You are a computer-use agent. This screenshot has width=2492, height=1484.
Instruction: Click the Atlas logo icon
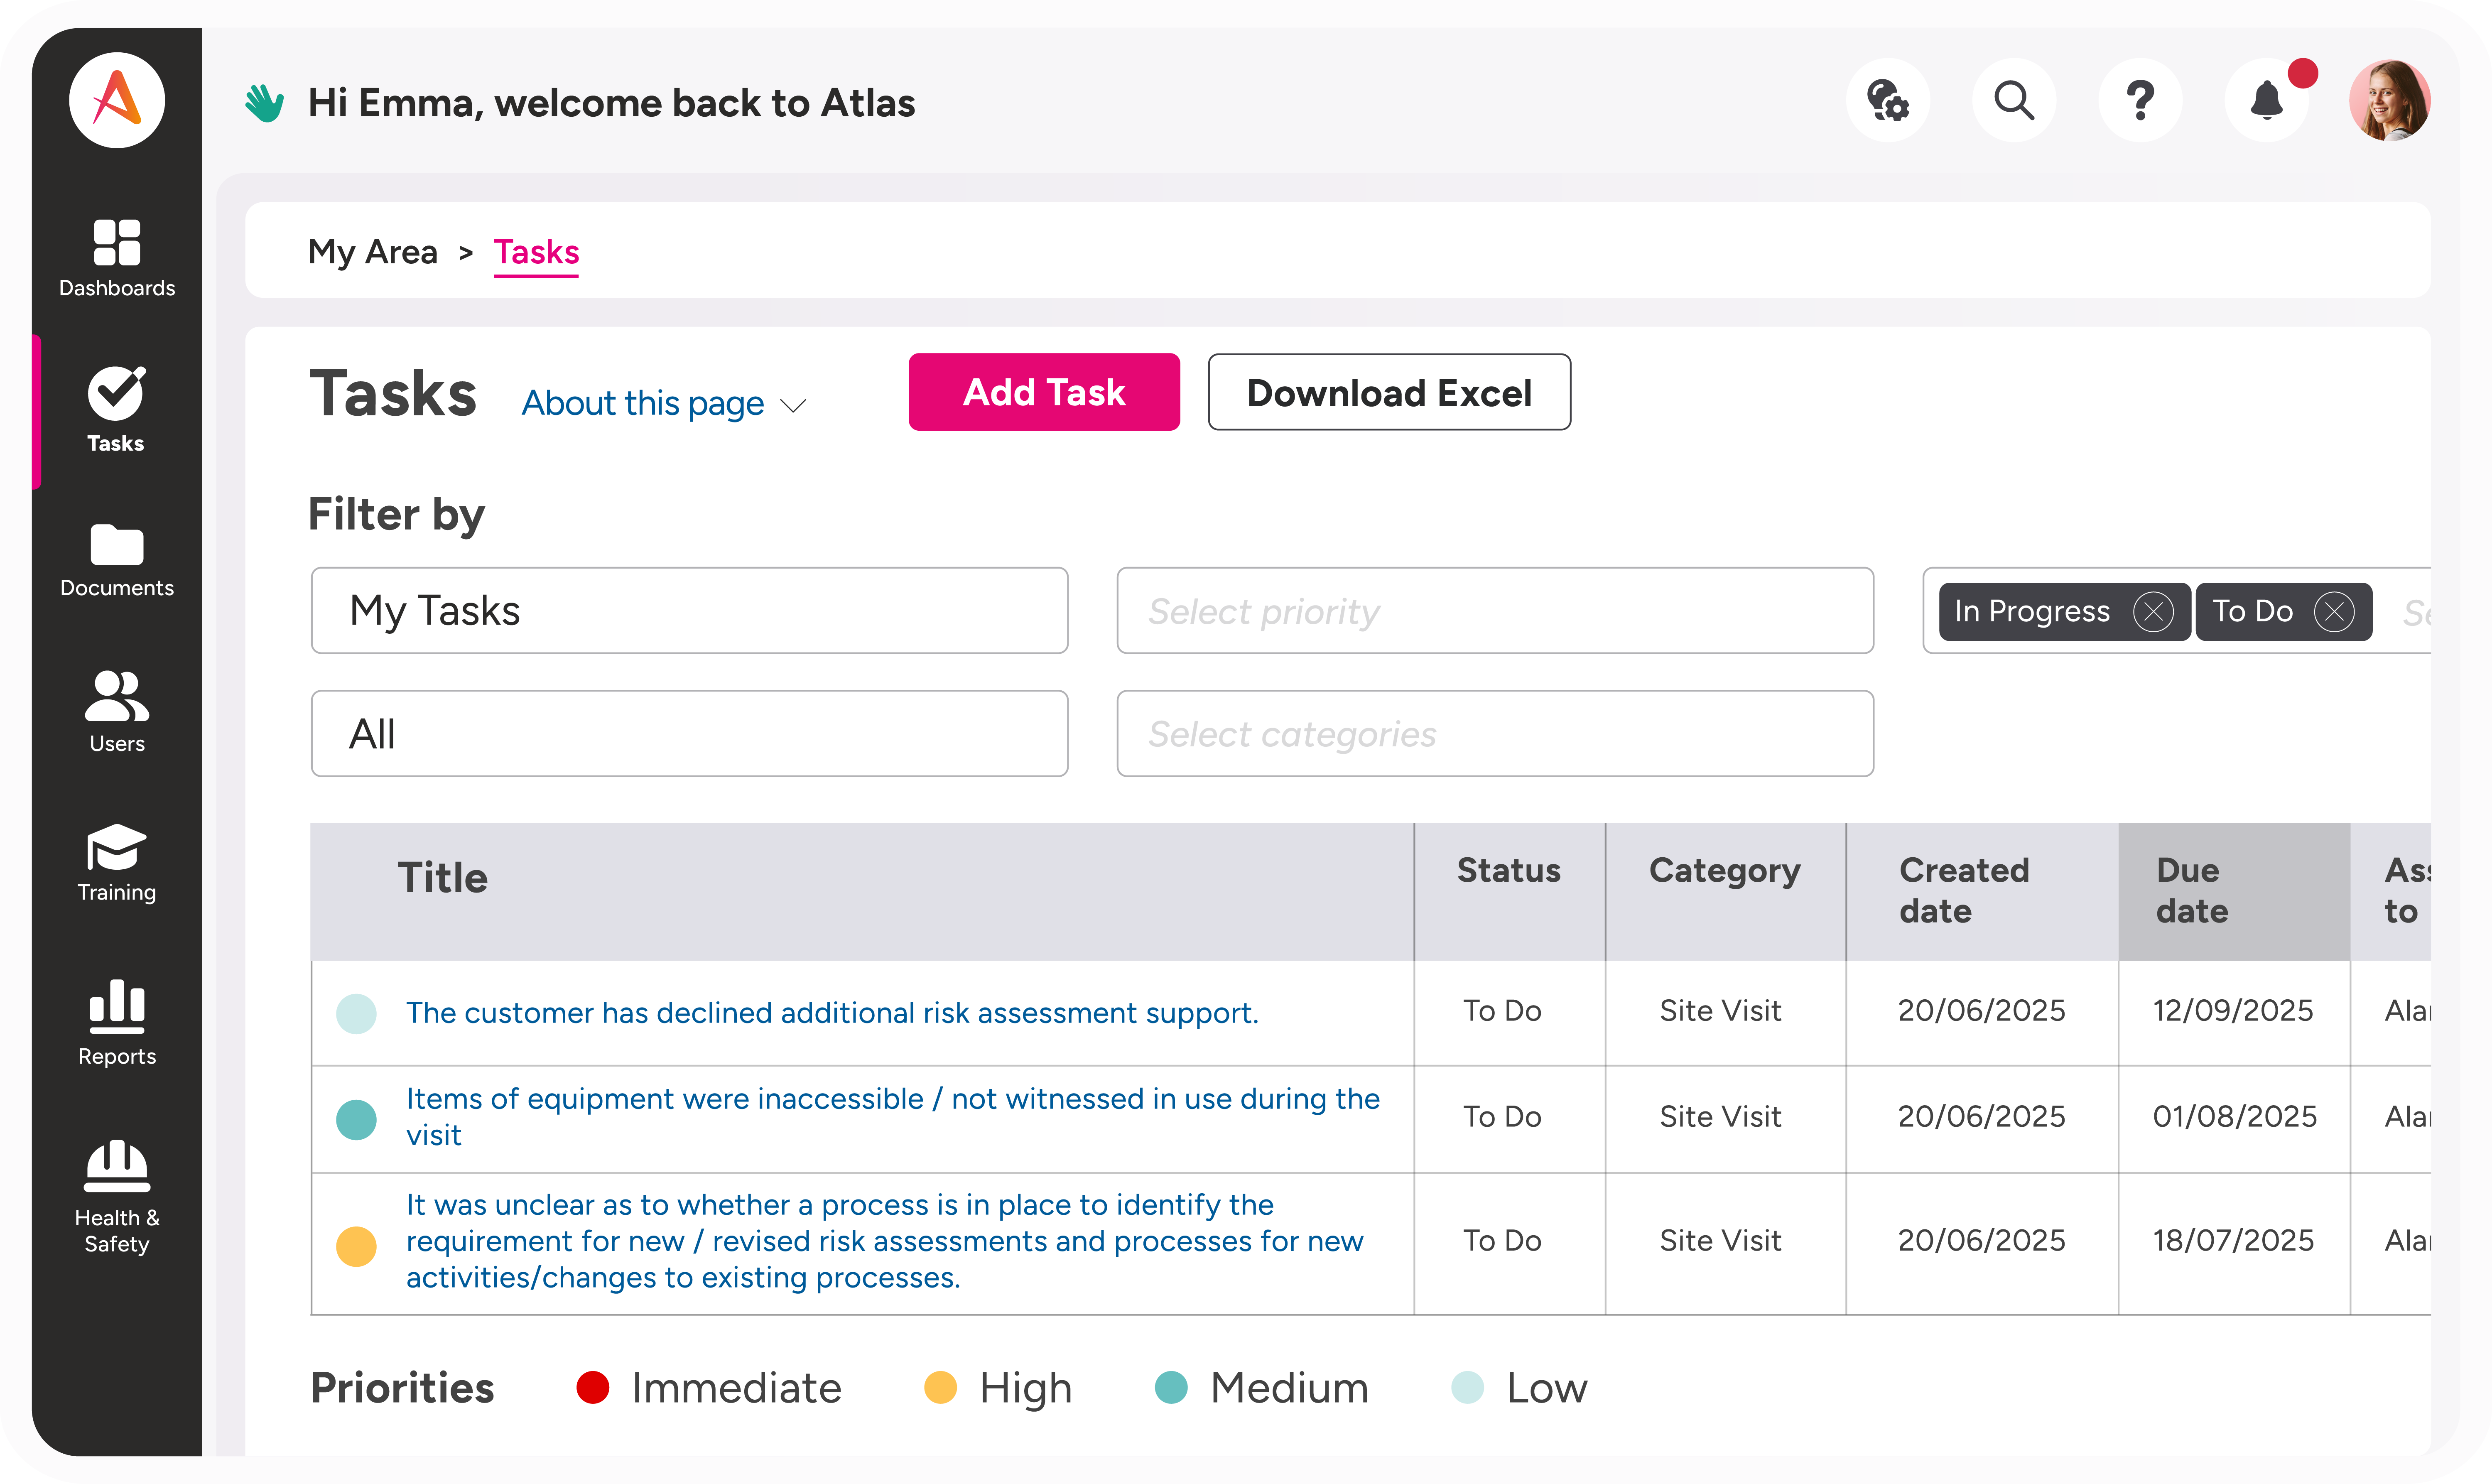click(117, 100)
